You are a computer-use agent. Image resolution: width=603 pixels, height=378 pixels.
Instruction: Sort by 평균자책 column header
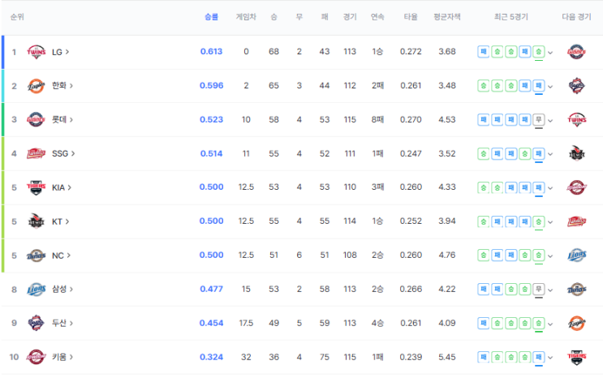click(447, 17)
